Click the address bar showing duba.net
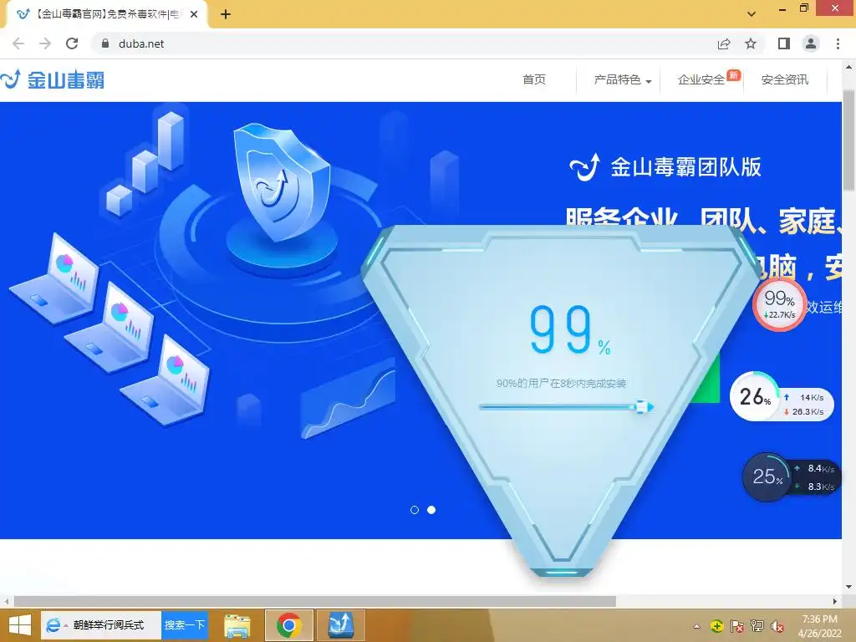This screenshot has height=642, width=856. click(404, 43)
